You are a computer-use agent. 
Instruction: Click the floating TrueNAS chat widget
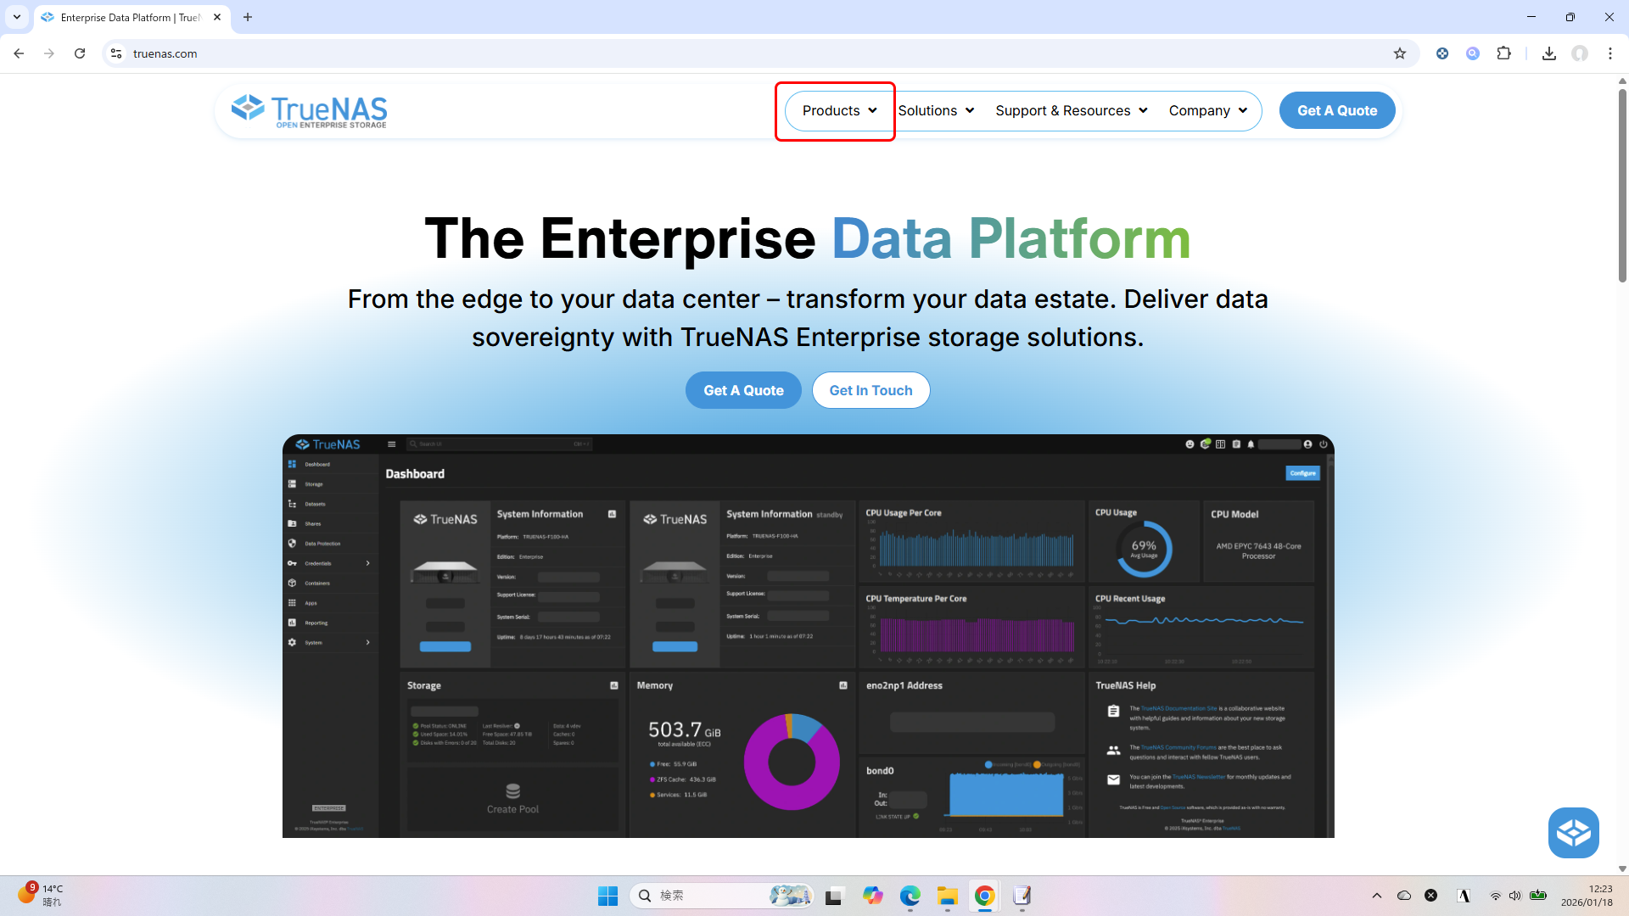tap(1573, 832)
